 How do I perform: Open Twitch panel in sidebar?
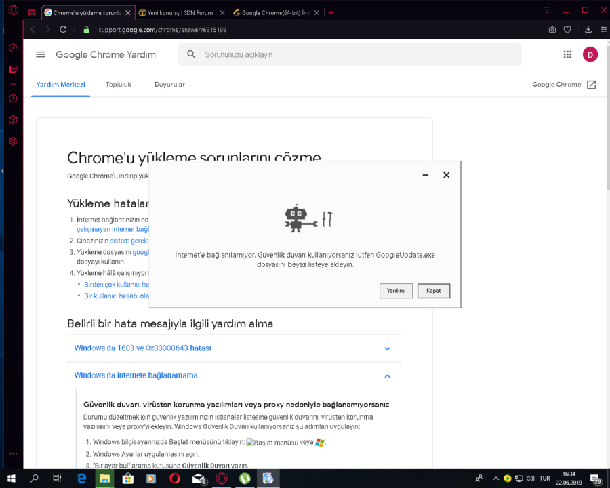(14, 70)
